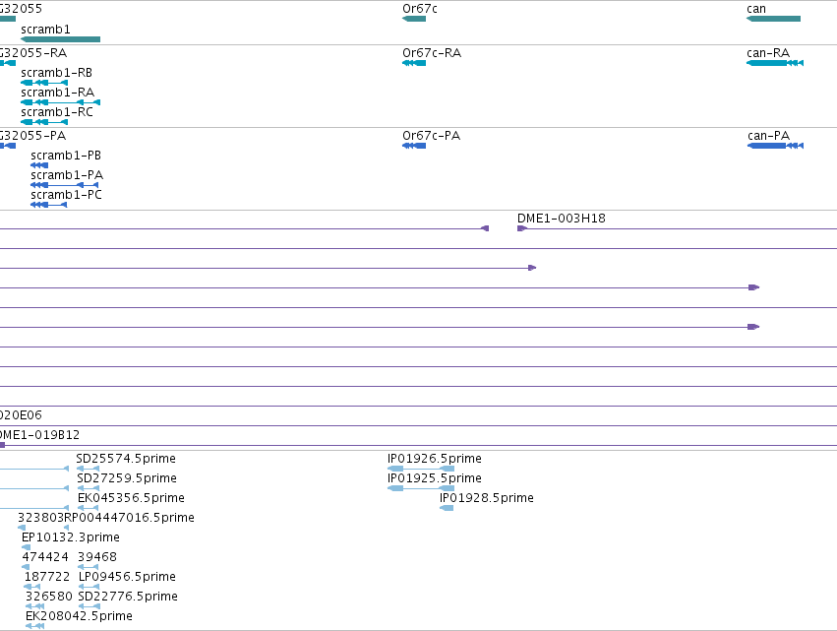The height and width of the screenshot is (631, 837).
Task: Click the 326580 EST label
Action: click(49, 597)
